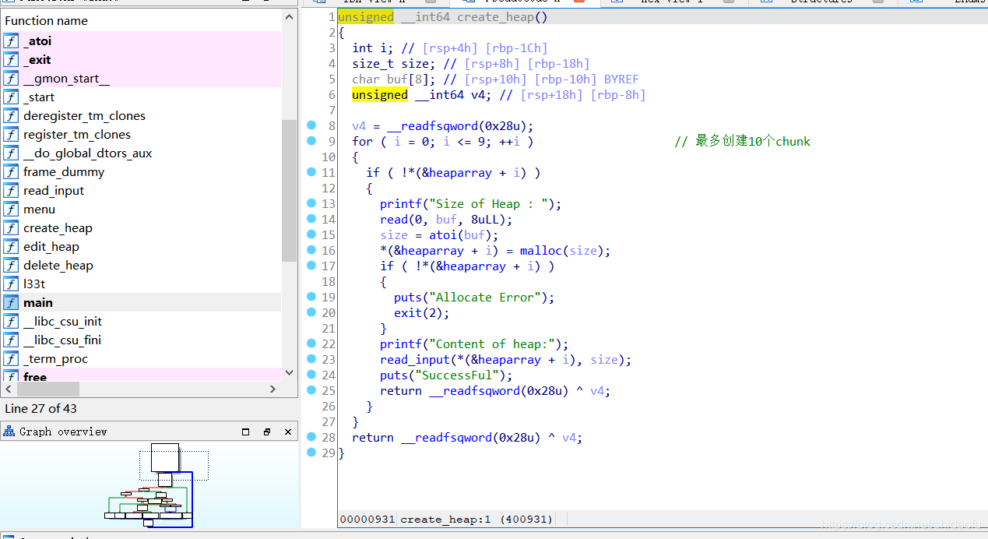Maximize the Graph overview panel
Viewport: 988px width, 539px height.
pos(246,432)
